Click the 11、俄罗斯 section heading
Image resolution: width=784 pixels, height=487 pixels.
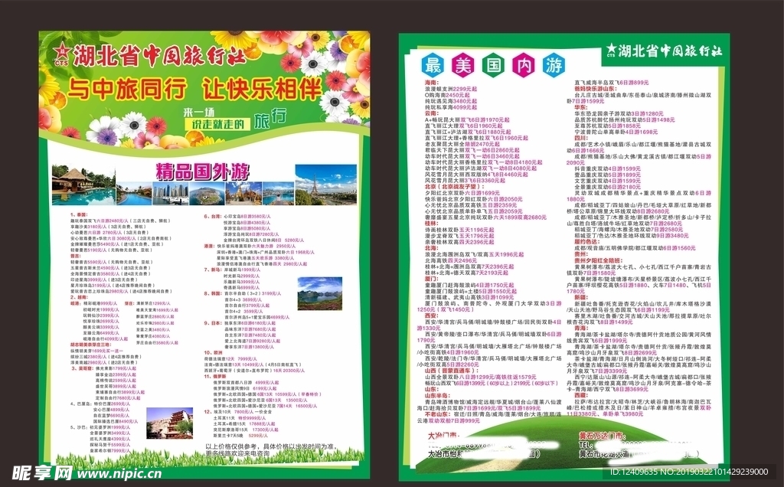click(x=215, y=376)
